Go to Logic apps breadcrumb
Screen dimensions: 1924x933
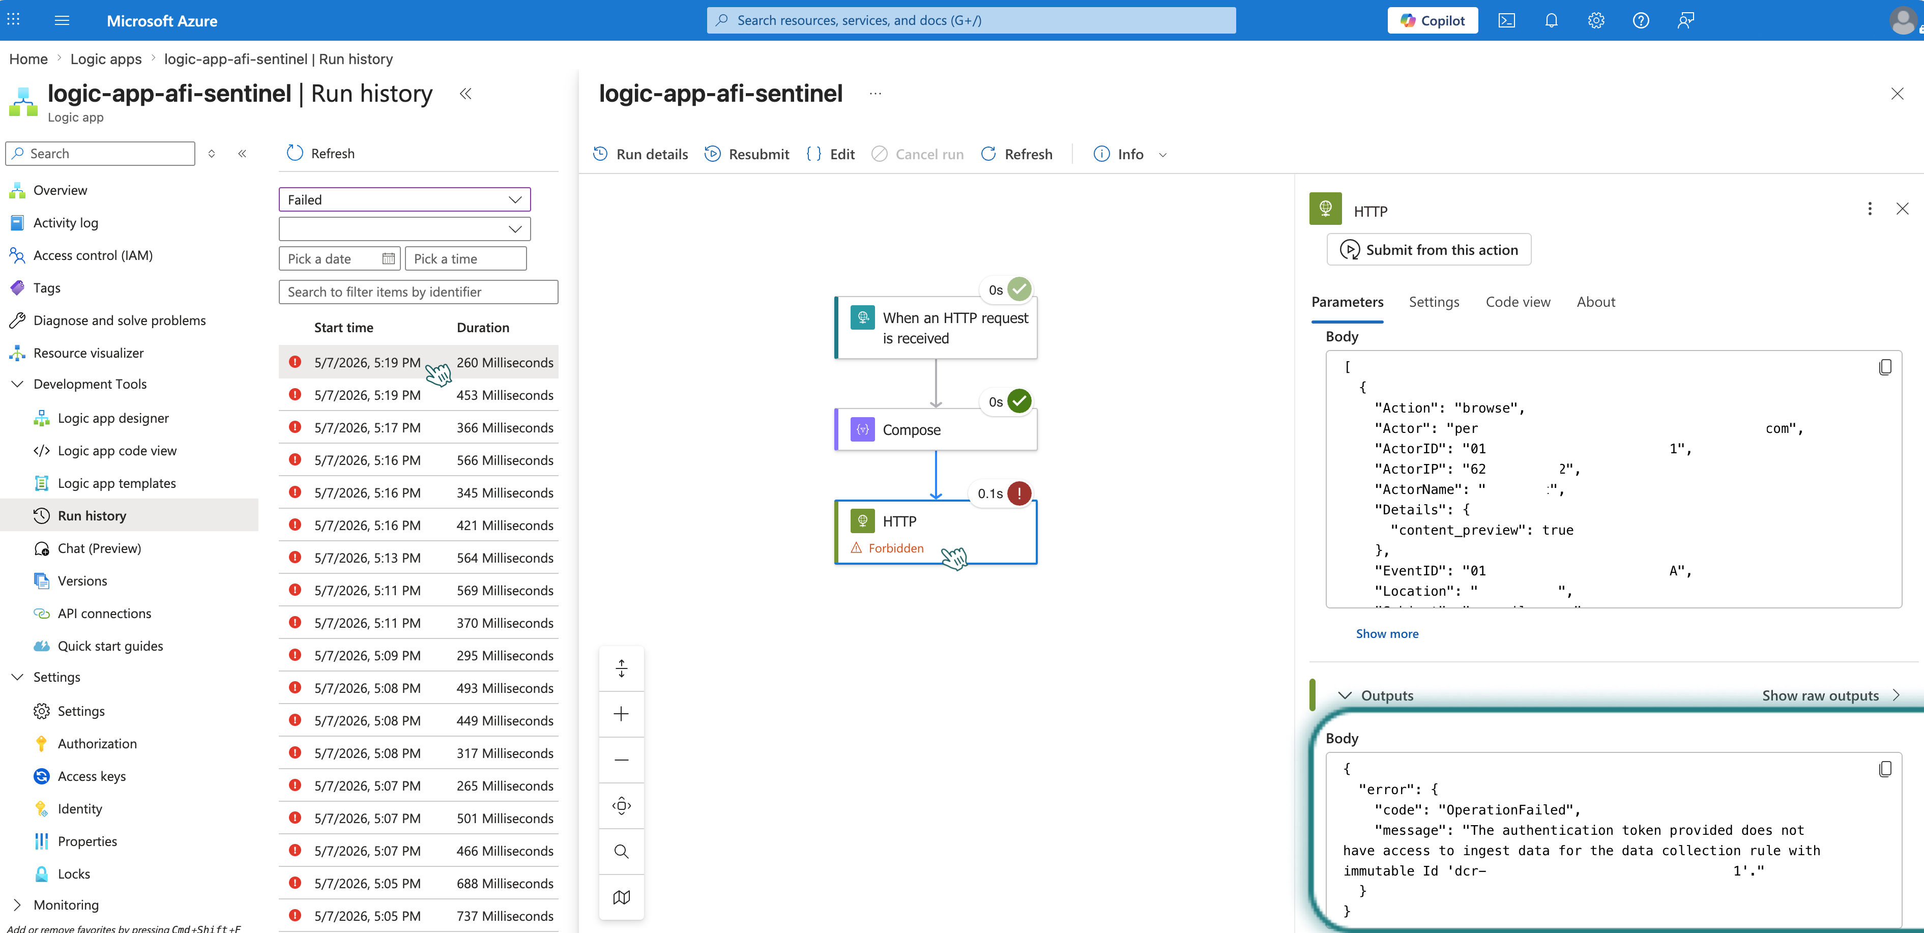pyautogui.click(x=105, y=59)
